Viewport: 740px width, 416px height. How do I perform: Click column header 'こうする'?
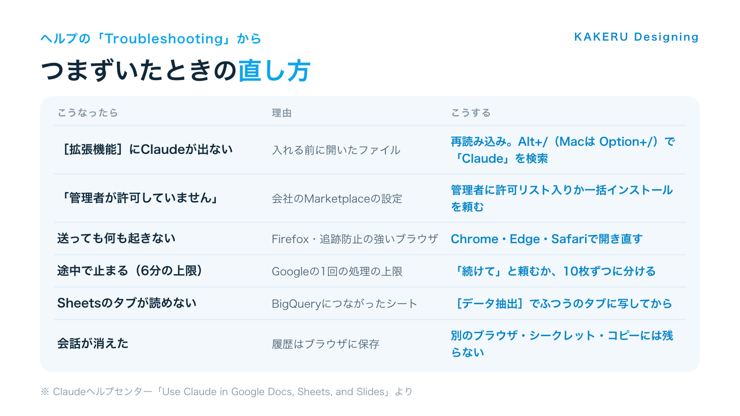point(471,113)
